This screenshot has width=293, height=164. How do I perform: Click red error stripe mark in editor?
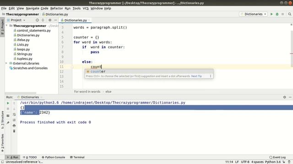pyautogui.click(x=291, y=54)
